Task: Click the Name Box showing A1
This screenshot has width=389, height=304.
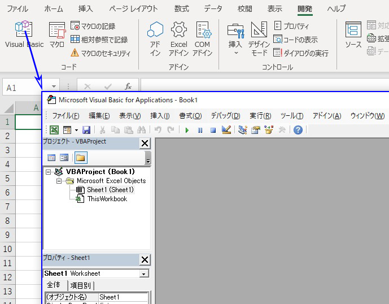Action: tap(26, 88)
